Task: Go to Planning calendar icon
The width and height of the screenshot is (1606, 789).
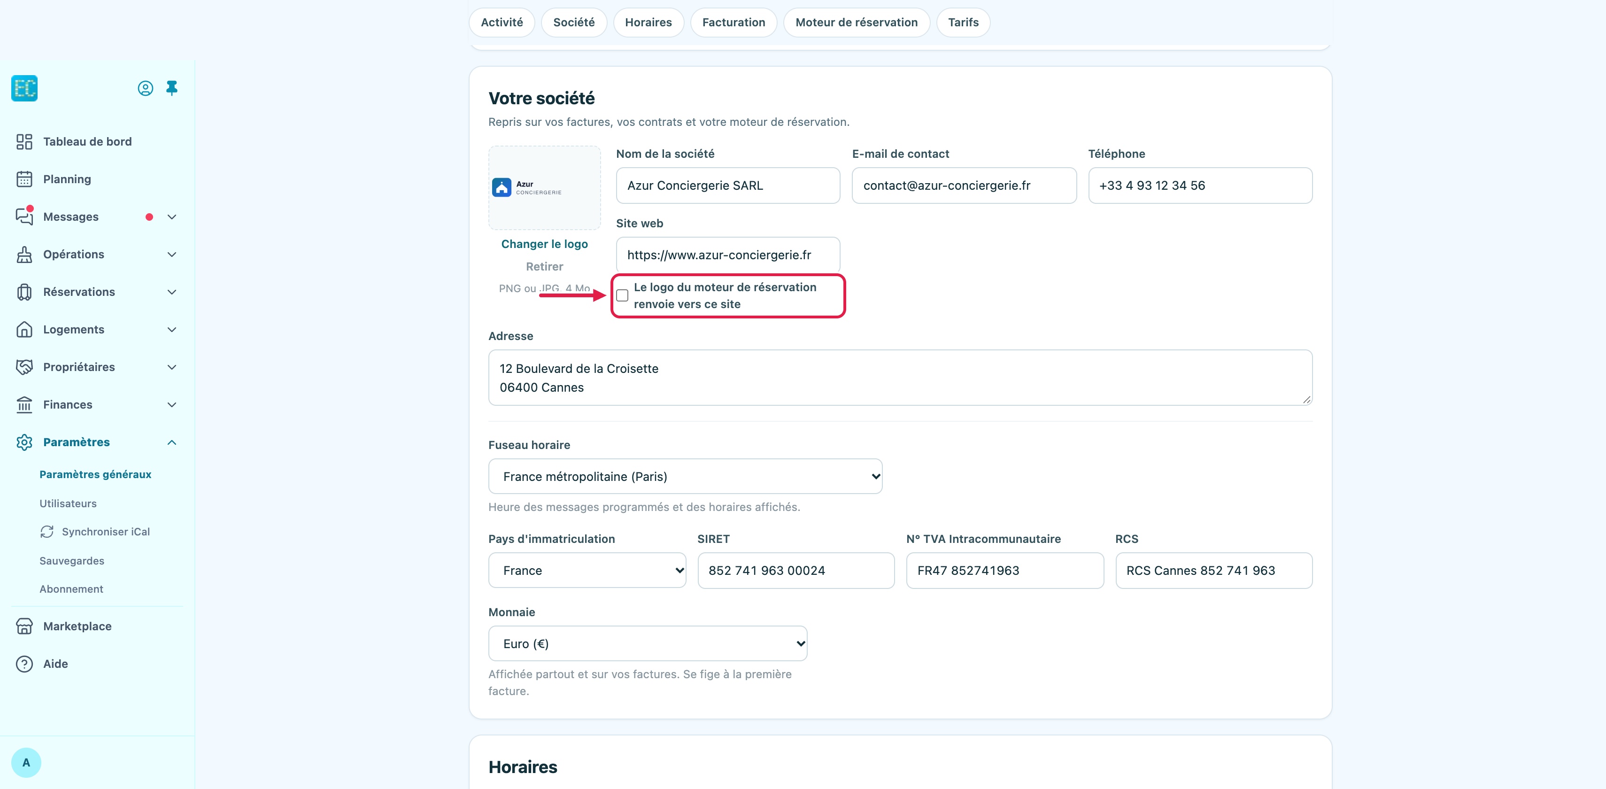Action: click(24, 179)
